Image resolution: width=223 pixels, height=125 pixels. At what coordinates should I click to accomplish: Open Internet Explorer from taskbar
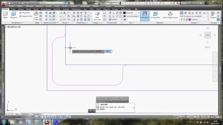(38, 122)
